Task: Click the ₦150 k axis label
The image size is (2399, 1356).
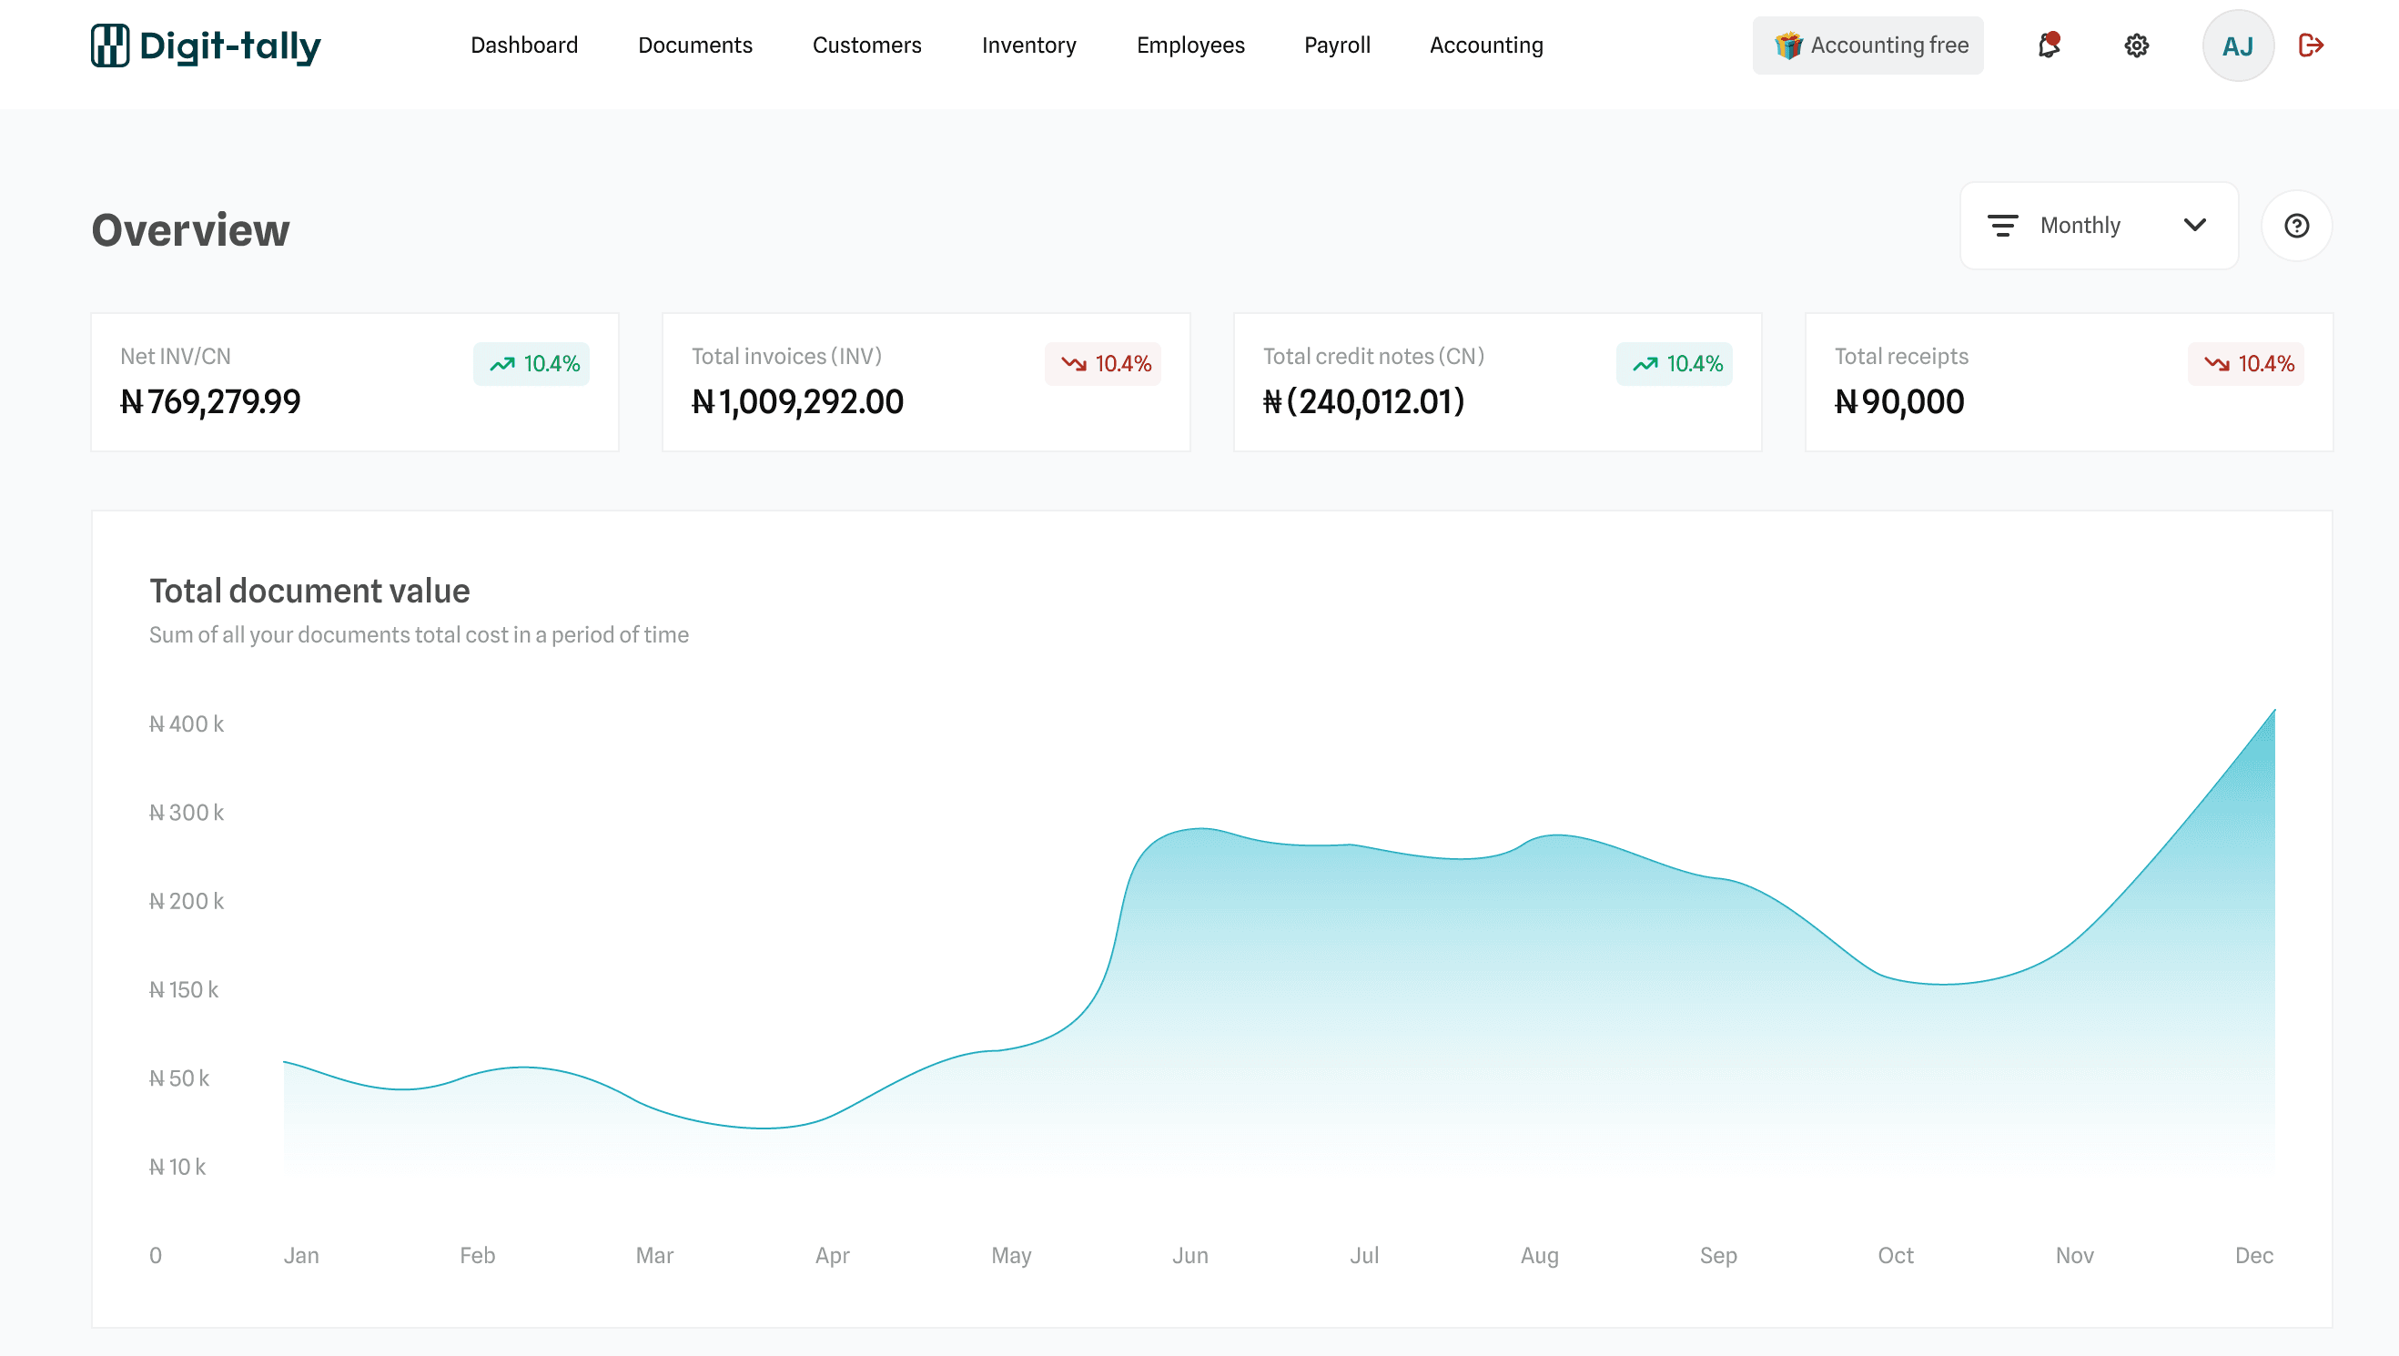Action: [184, 989]
